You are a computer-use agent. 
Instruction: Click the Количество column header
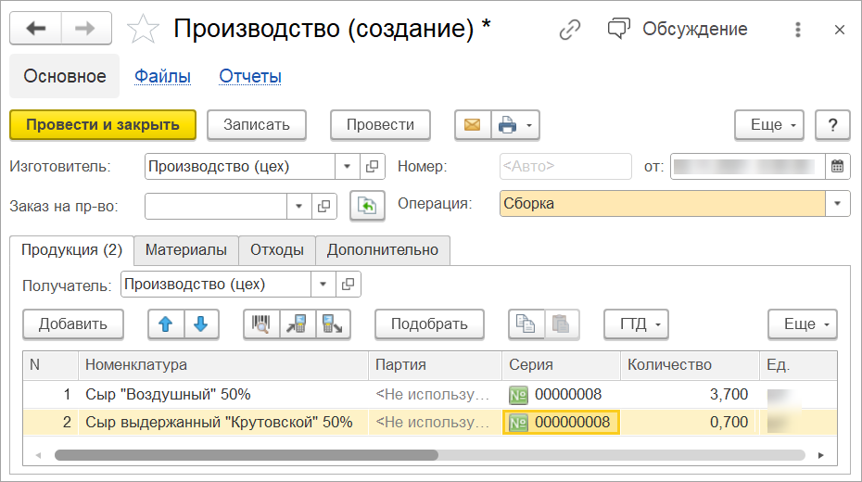pos(690,365)
